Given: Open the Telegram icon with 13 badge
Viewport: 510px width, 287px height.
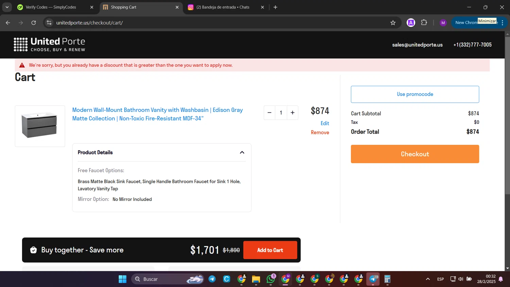Looking at the screenshot, I should 373,279.
